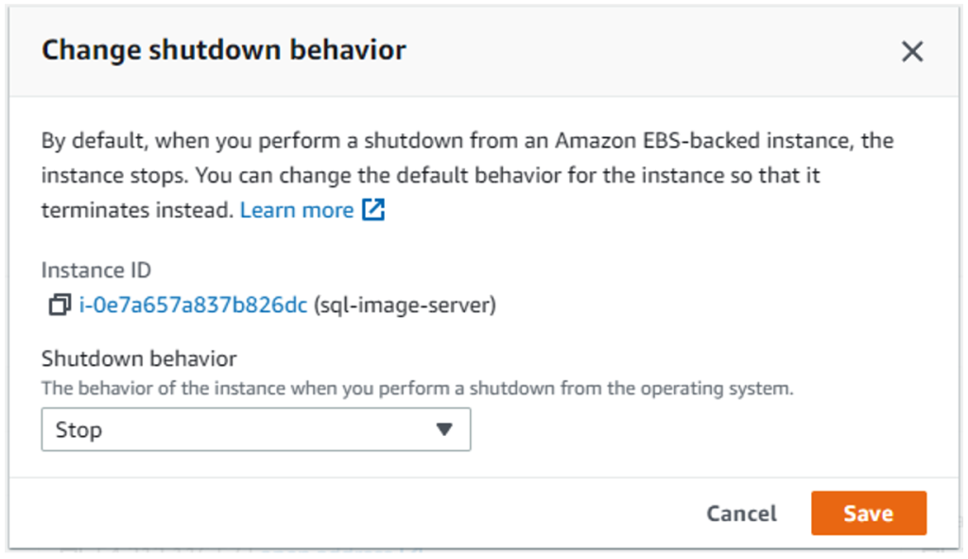
Task: Click the dialog header bar beside the title
Action: [x=643, y=51]
